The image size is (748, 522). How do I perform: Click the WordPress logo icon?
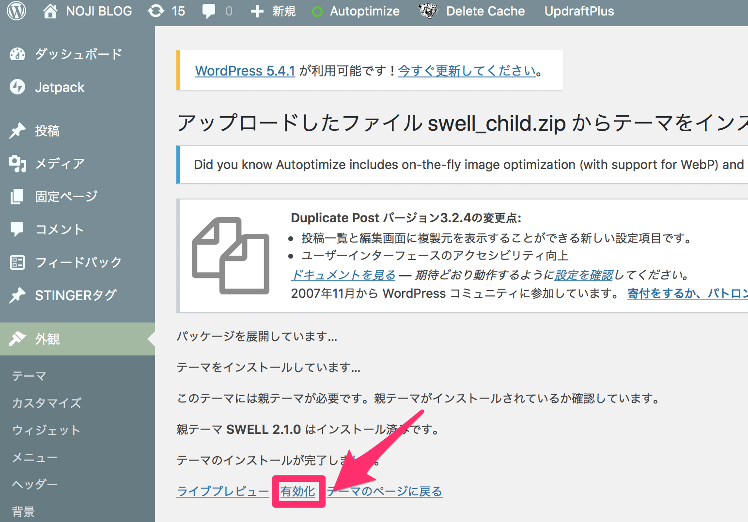(16, 11)
